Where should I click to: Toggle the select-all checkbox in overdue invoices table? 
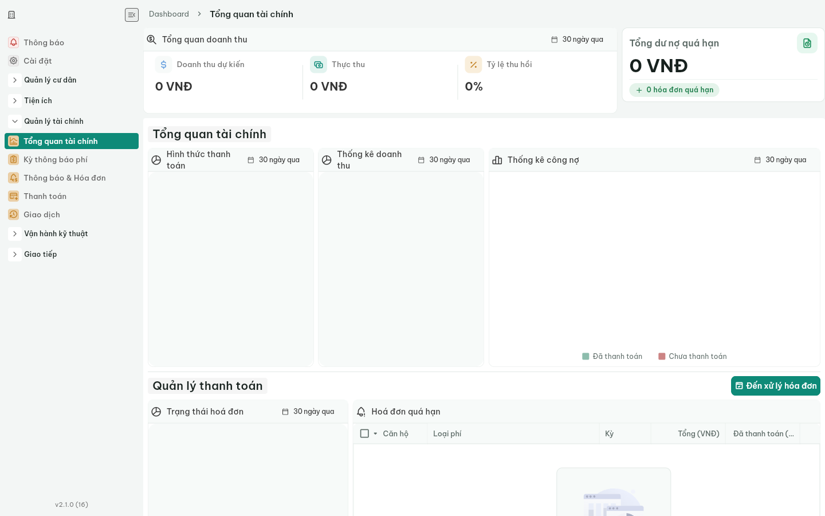click(364, 433)
